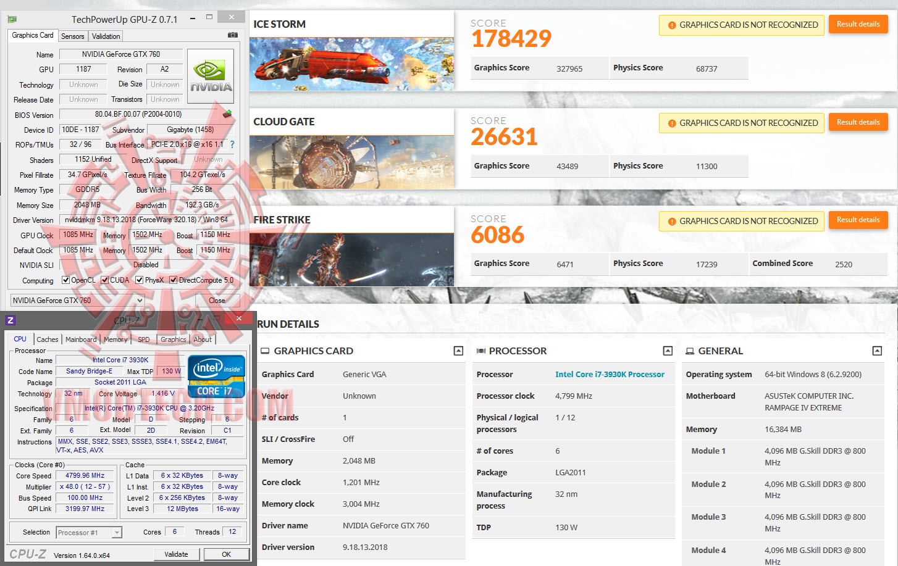898x566 pixels.
Task: Click the Ice Storm warning exclamation icon
Action: point(672,25)
